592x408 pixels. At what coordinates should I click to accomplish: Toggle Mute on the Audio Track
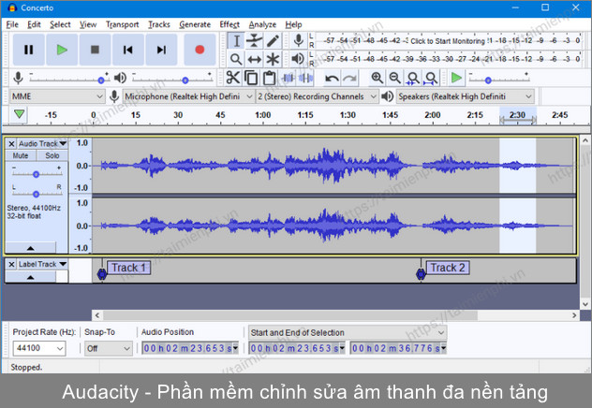21,155
